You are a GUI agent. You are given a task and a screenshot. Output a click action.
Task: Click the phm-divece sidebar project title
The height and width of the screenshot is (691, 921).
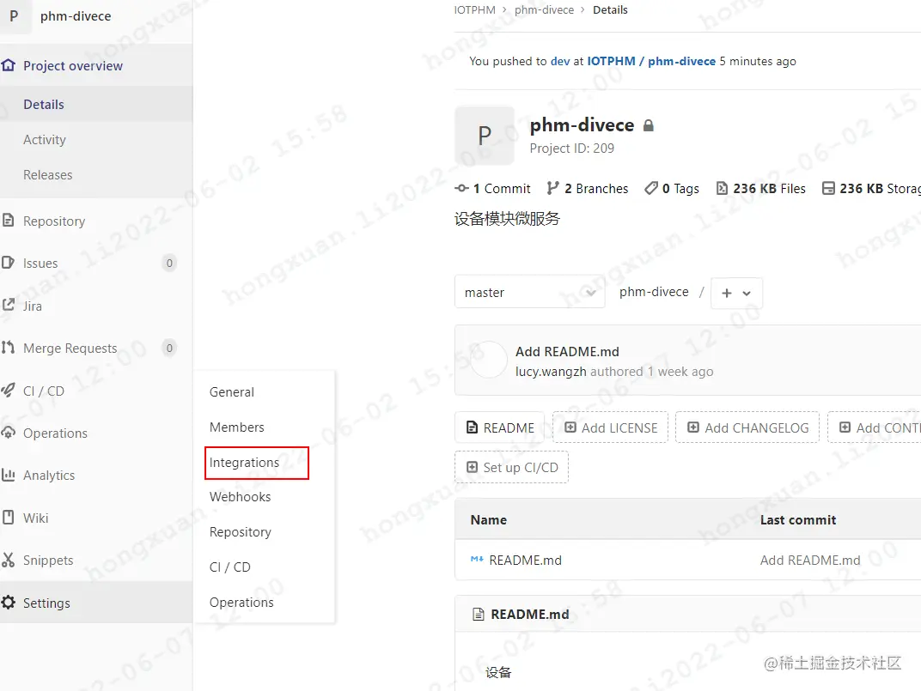(x=76, y=15)
